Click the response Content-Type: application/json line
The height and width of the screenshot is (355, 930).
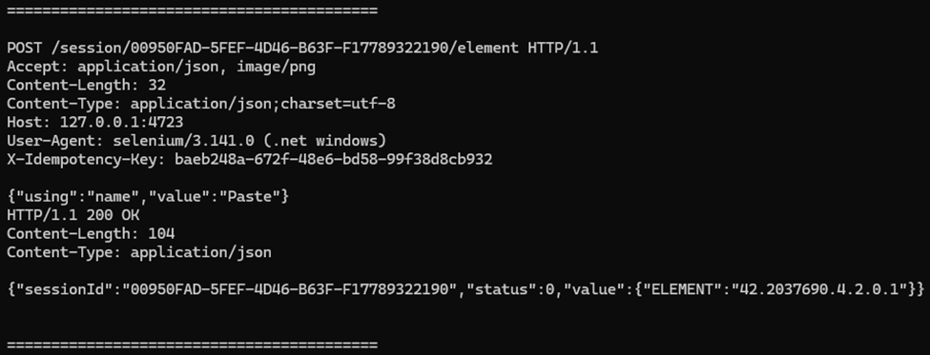coord(139,252)
